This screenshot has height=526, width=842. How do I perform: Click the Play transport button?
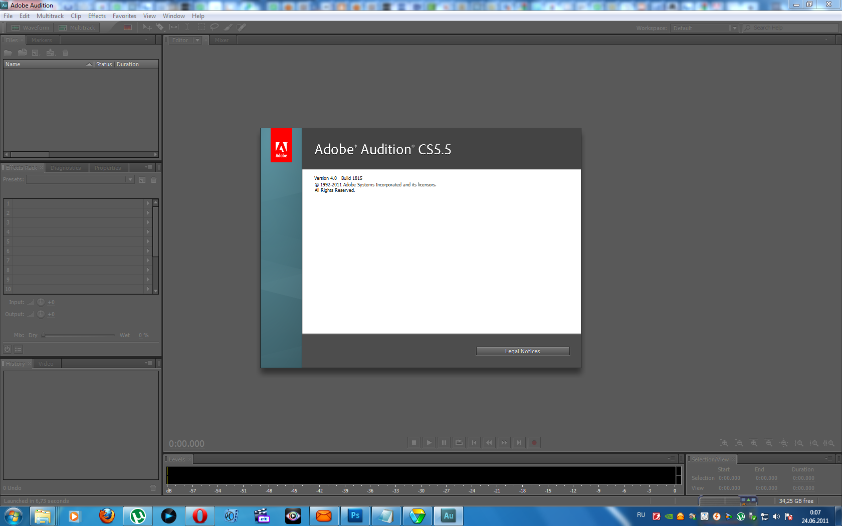429,443
